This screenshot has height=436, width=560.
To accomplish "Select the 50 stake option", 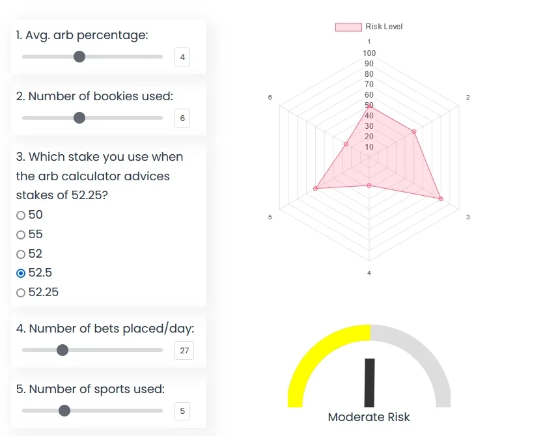I will [21, 215].
